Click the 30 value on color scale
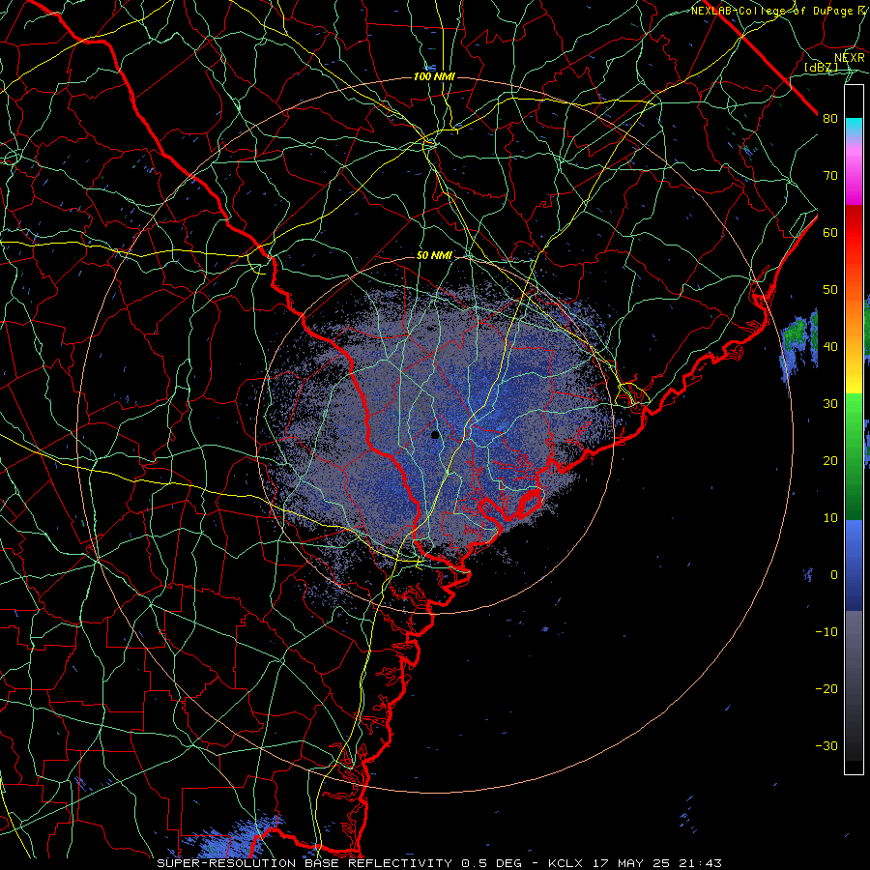This screenshot has height=870, width=870. [x=830, y=404]
